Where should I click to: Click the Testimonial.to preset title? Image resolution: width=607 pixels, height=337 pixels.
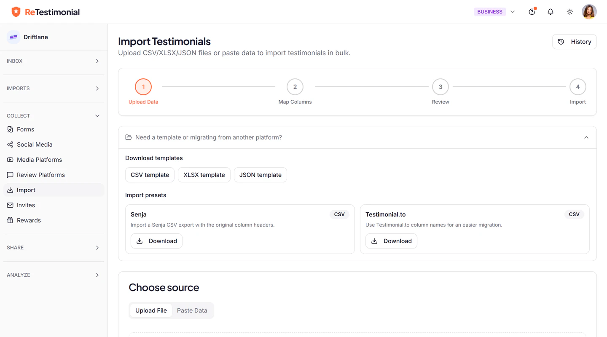pyautogui.click(x=386, y=214)
